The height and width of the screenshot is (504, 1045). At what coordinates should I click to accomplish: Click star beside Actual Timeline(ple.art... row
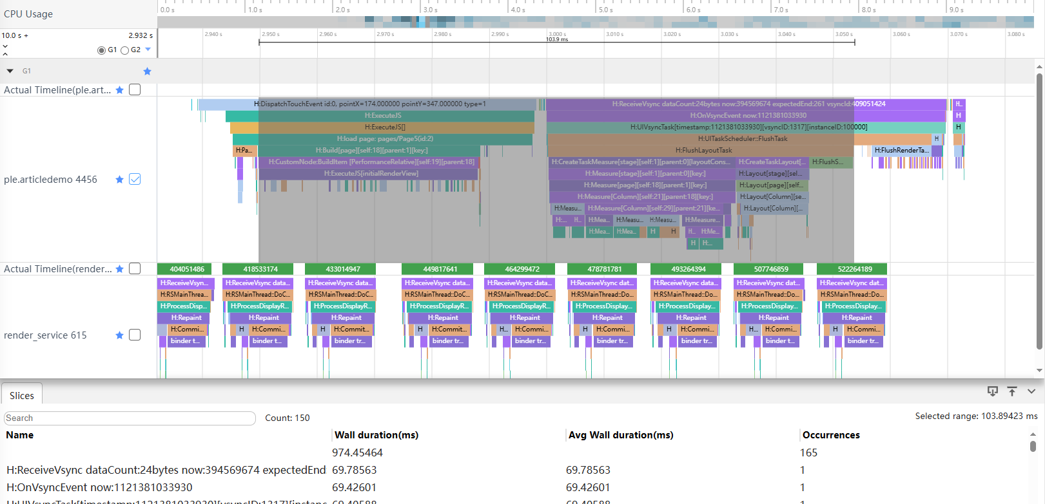[x=119, y=90]
